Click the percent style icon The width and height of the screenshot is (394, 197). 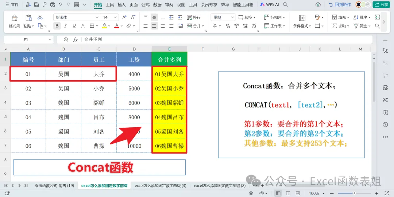(228, 26)
